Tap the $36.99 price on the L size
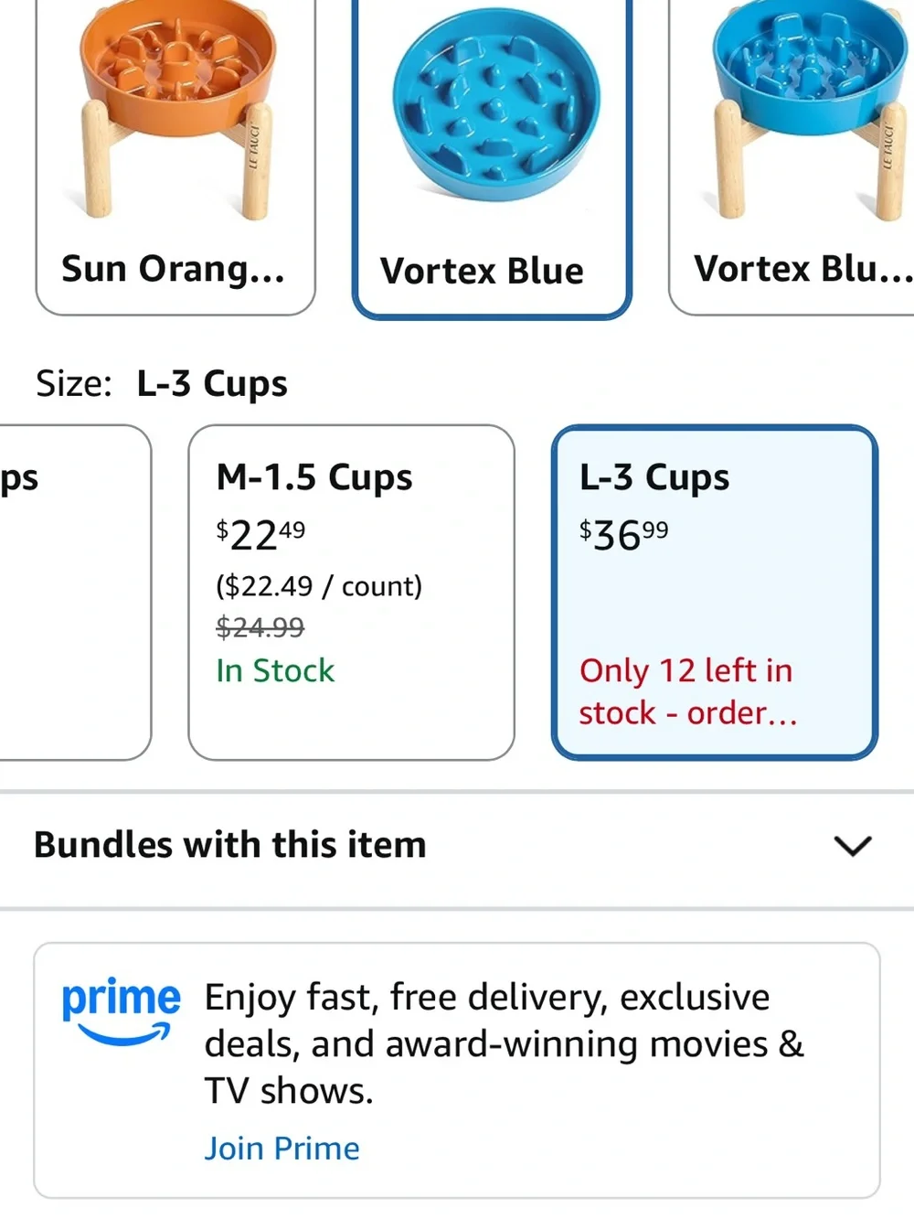The width and height of the screenshot is (914, 1219). (624, 535)
